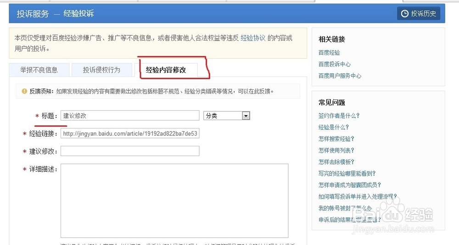Open the 百度经验 related link
Image resolution: width=459 pixels, height=245 pixels.
329,53
